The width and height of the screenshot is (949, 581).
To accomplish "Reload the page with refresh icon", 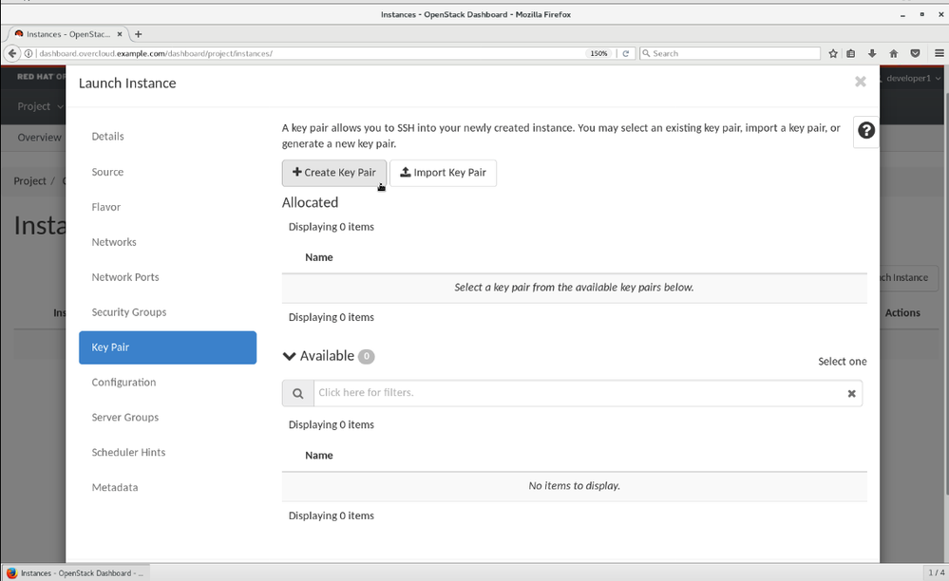I will (625, 53).
